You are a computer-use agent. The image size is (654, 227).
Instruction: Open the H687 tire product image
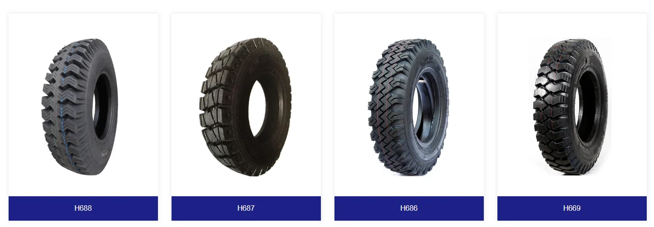(x=245, y=107)
